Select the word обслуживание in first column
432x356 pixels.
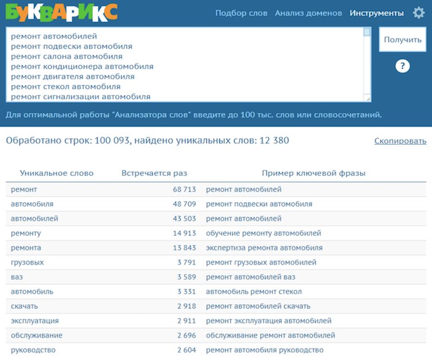[37, 335]
